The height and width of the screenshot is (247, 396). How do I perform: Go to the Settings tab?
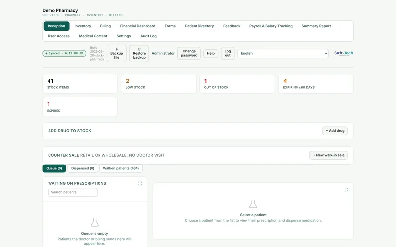point(124,36)
